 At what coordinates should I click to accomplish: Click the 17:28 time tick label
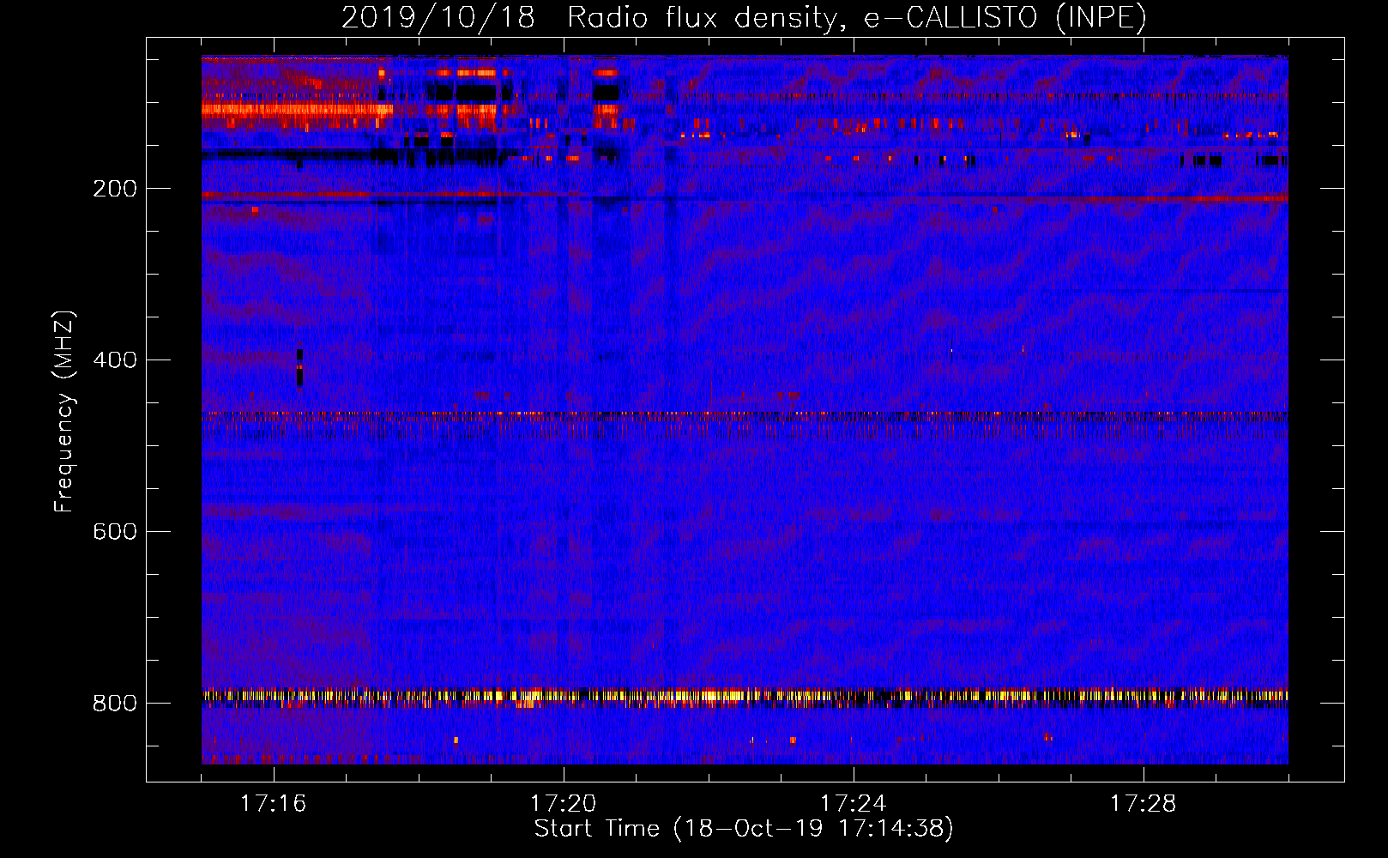(1143, 804)
